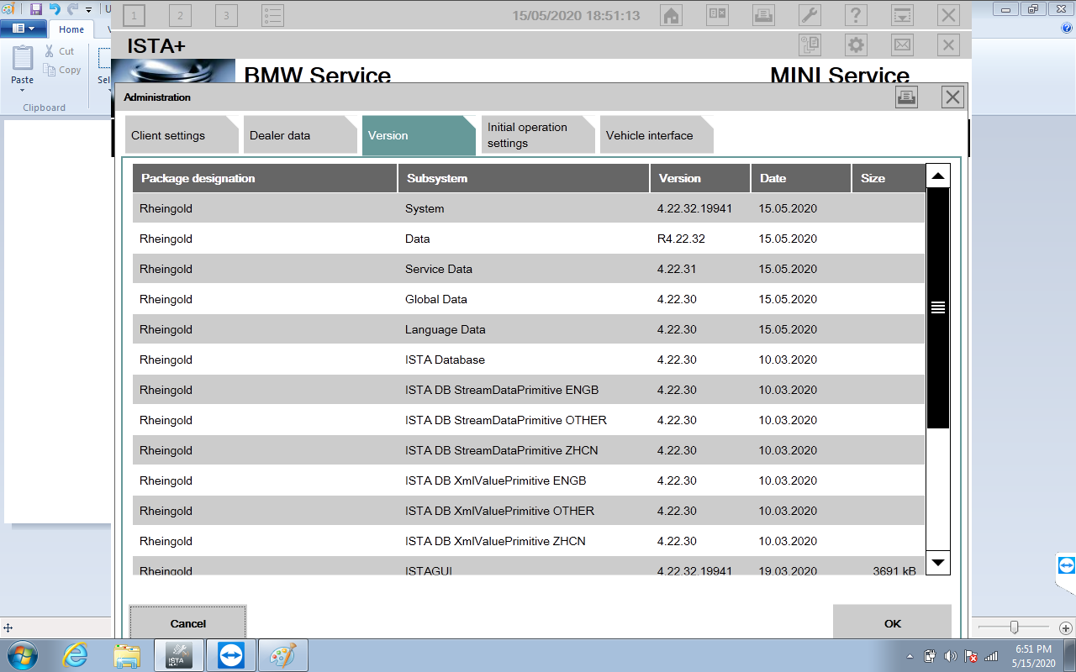Click the ISTA taskbar button
1076x672 pixels.
point(178,655)
